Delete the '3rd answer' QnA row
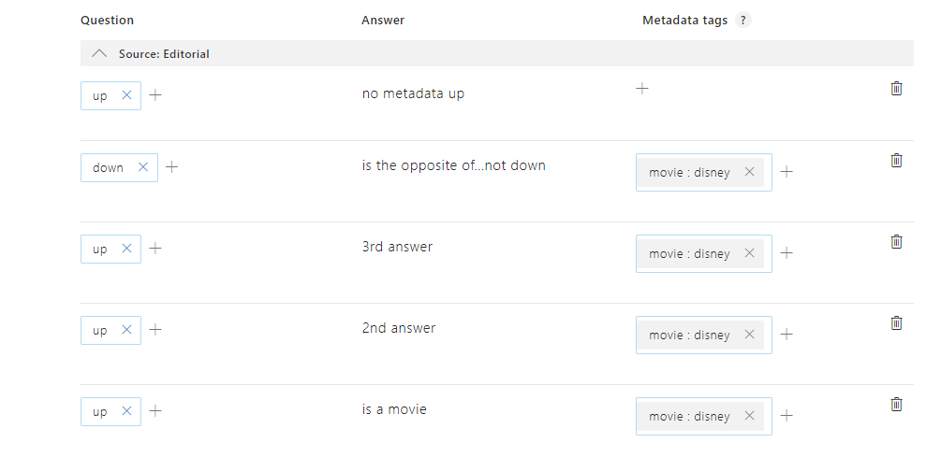Screen dimensions: 941x457 [x=896, y=242]
